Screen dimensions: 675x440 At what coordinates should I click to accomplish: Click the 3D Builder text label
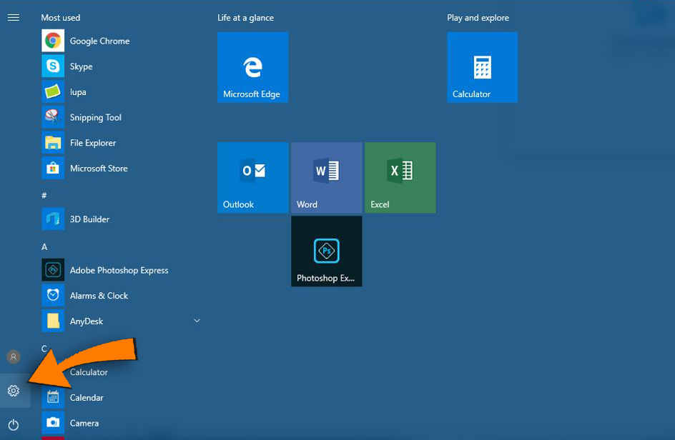89,219
